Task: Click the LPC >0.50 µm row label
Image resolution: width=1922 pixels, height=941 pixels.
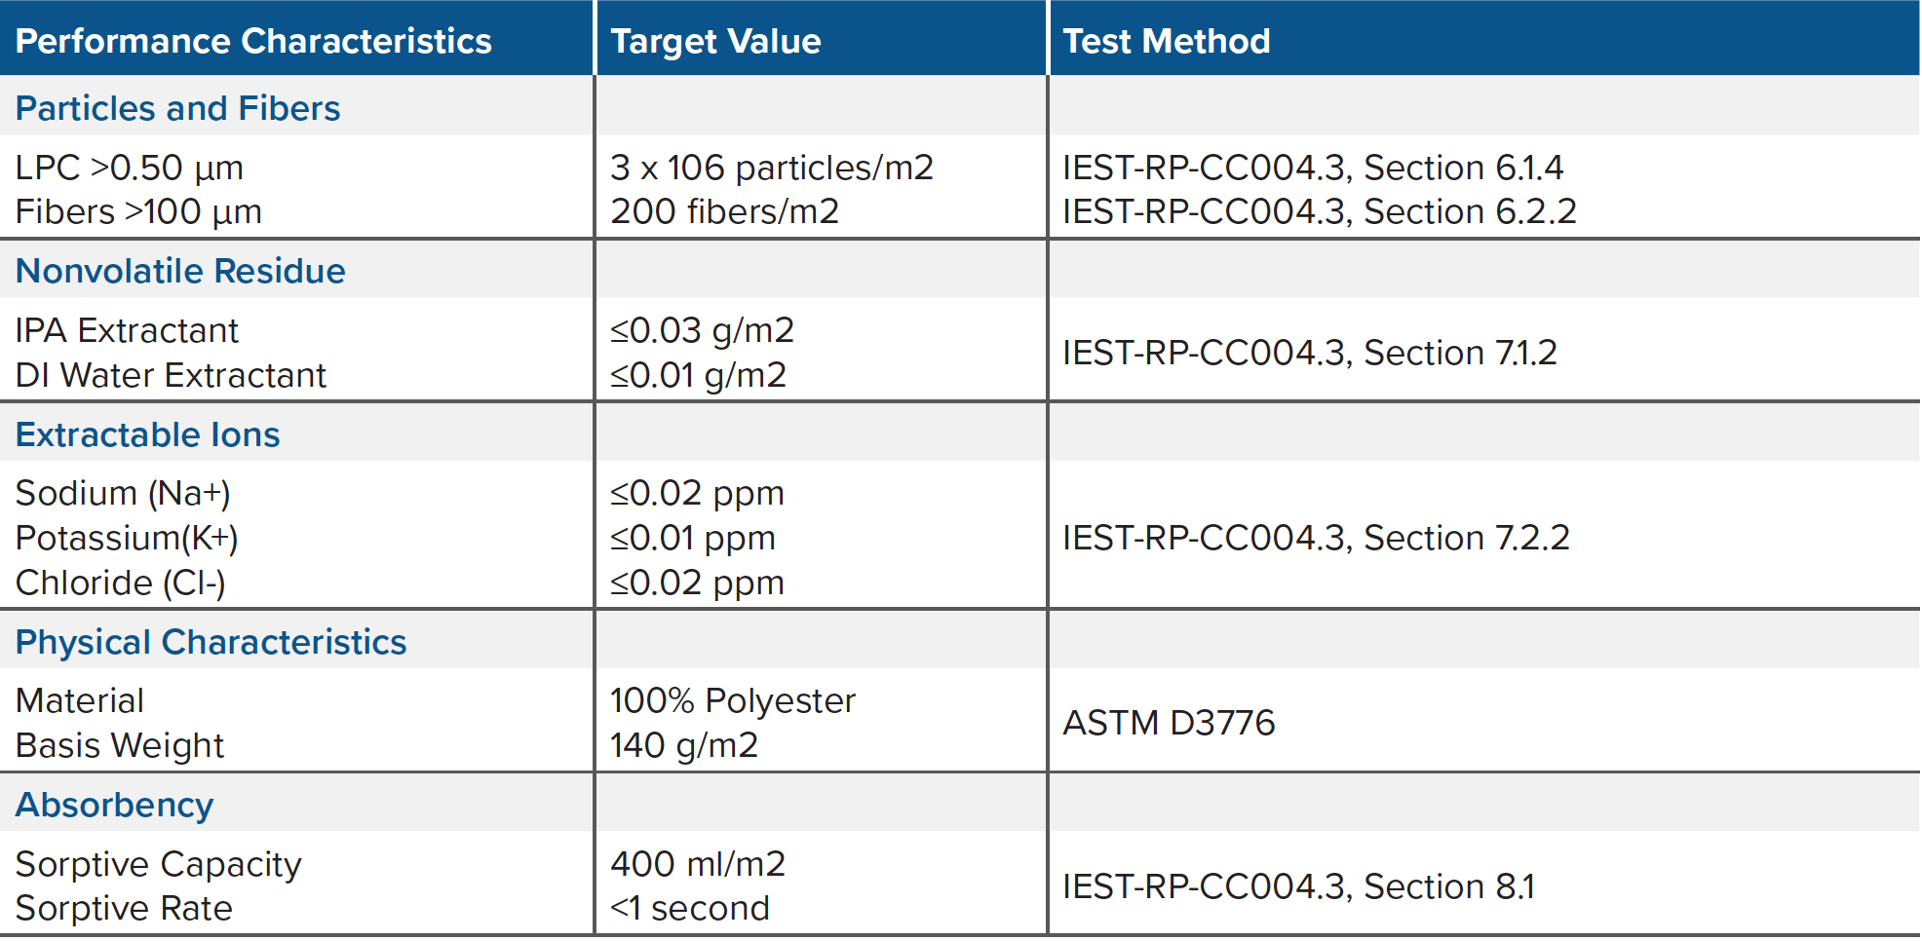Action: click(129, 168)
